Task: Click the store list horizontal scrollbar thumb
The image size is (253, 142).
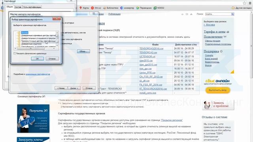Action: 31,48
